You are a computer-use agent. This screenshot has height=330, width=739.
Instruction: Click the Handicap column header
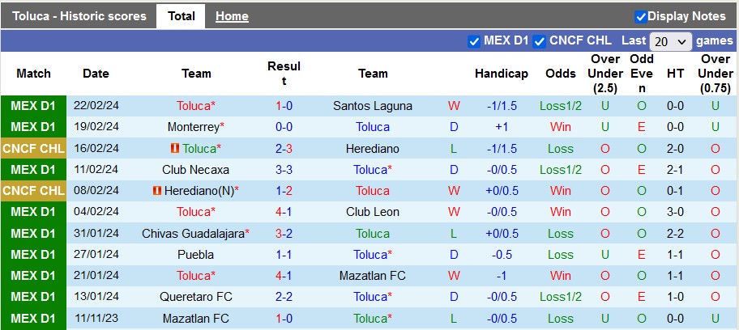pos(502,74)
